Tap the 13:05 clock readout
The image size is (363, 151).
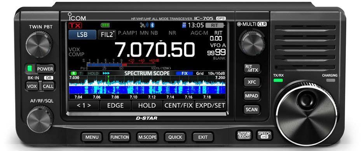196,25
